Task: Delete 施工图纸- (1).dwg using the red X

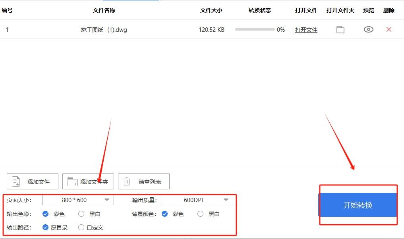Action: tap(388, 29)
